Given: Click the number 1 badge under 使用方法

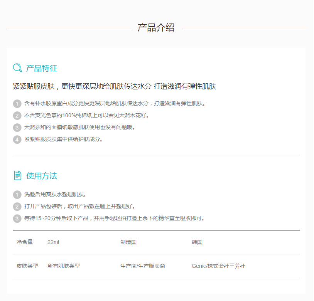Looking at the screenshot, I should pyautogui.click(x=17, y=195).
